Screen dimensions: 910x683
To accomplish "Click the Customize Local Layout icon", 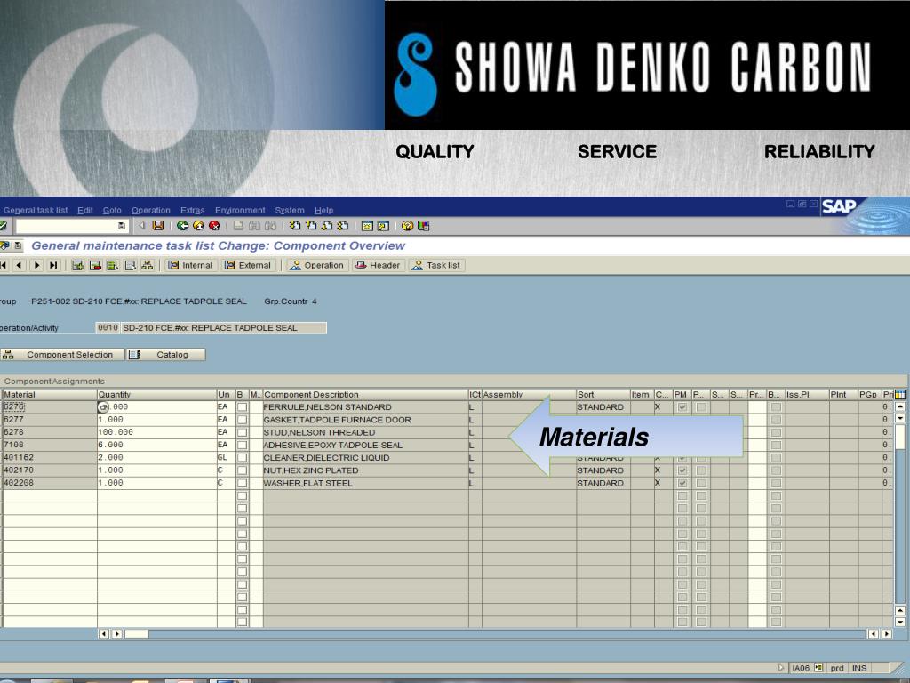I will pyautogui.click(x=423, y=226).
